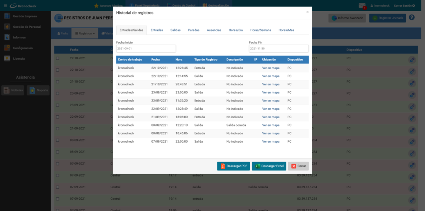Click the blue help question mark icon
The height and width of the screenshot is (211, 425).
(412, 17)
